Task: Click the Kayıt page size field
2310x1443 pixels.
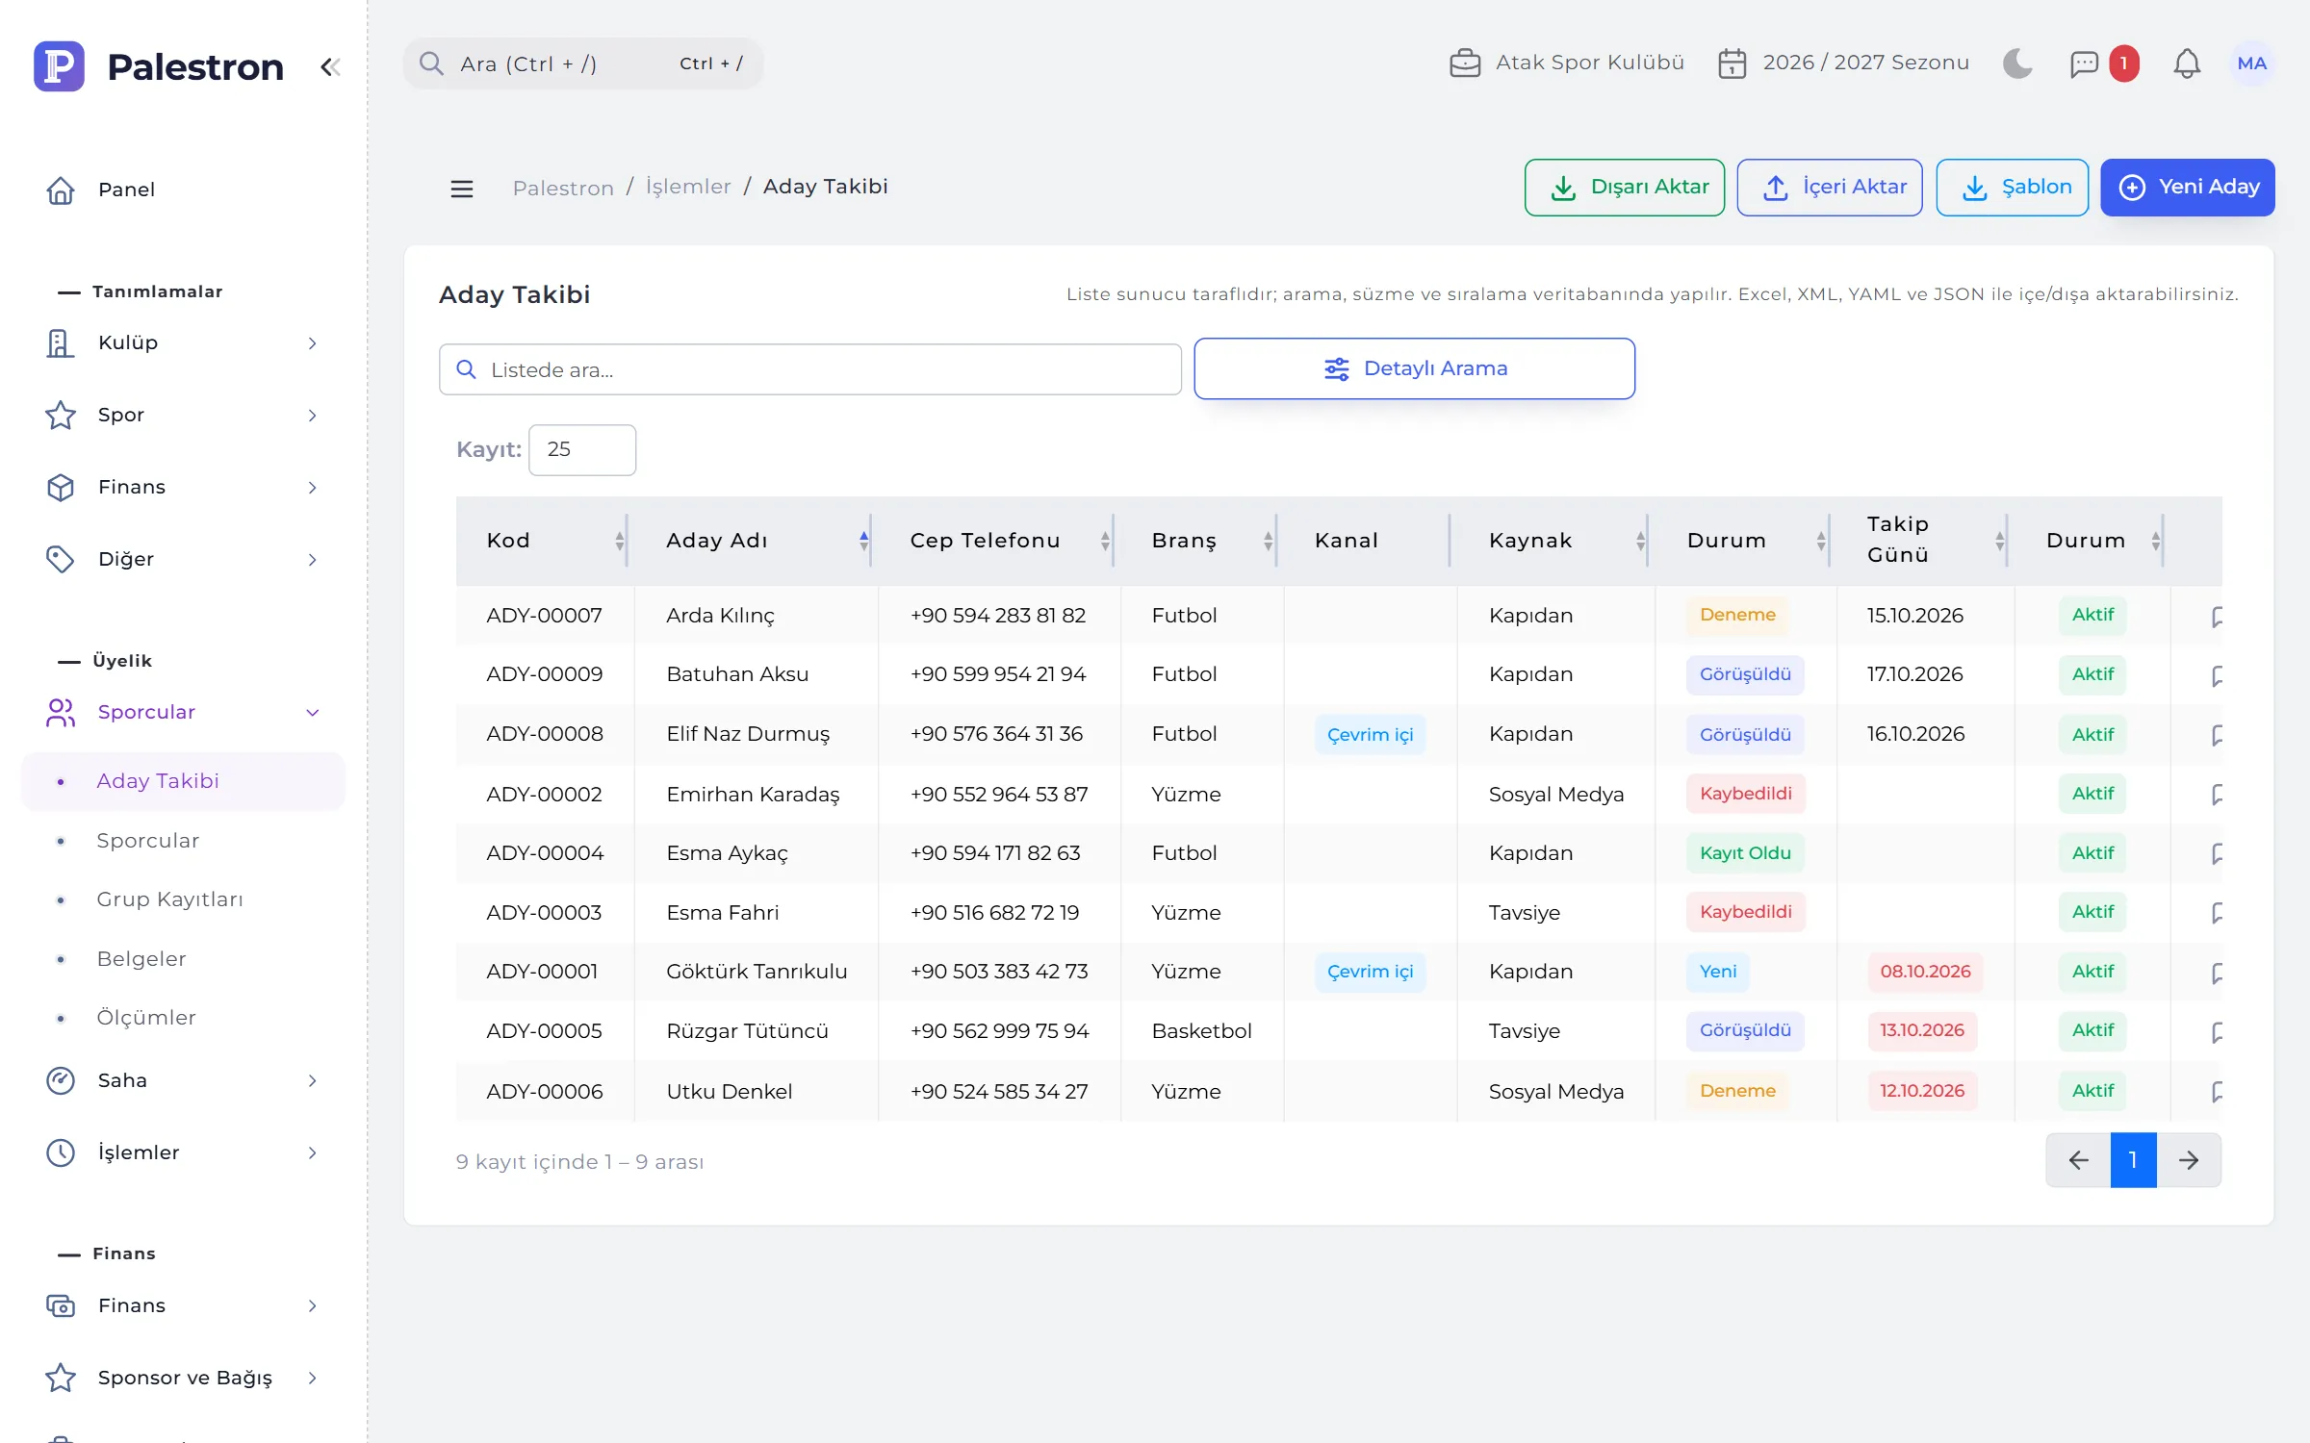Action: (x=582, y=450)
